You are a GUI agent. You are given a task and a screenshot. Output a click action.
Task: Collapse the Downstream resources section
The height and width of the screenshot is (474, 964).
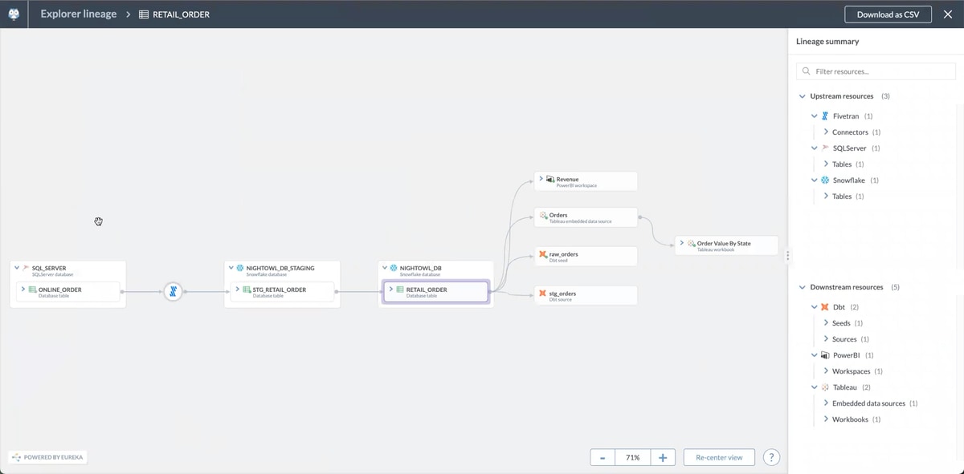802,287
